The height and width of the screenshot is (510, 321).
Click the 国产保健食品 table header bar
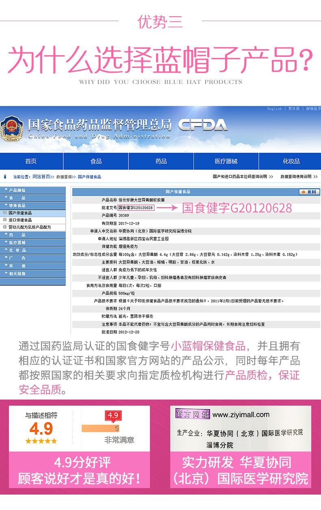(196, 192)
